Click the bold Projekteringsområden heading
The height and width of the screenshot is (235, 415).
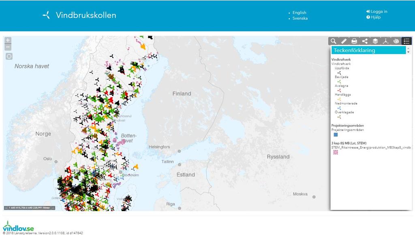[x=347, y=126]
